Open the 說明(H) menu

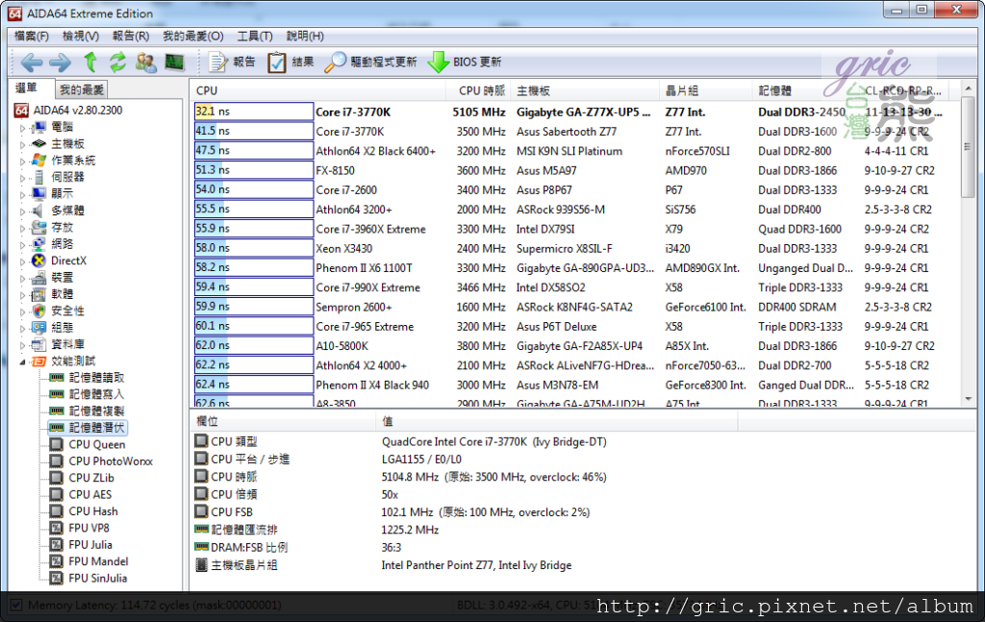[305, 37]
